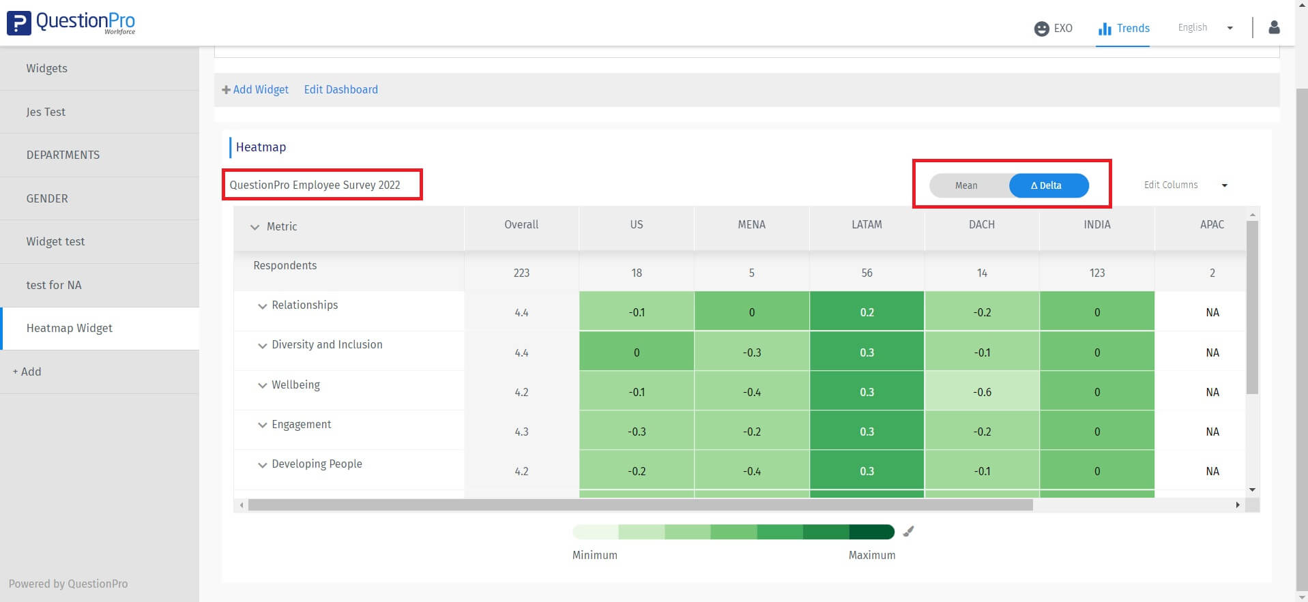Open the EXO smiley icon

click(1041, 29)
